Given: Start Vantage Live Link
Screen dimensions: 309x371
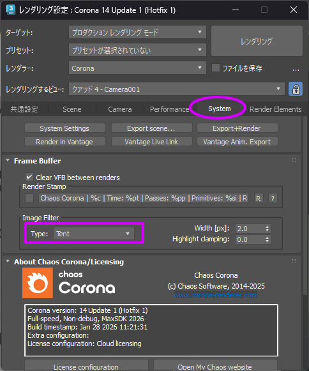Looking at the screenshot, I should [x=151, y=142].
